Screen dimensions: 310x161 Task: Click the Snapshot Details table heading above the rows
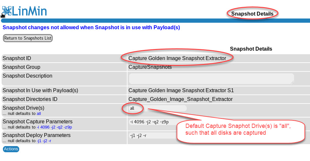pyautogui.click(x=251, y=49)
